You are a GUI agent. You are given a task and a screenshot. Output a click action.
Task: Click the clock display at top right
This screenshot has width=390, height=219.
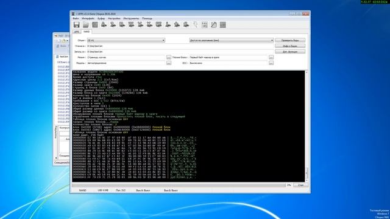pos(374,2)
